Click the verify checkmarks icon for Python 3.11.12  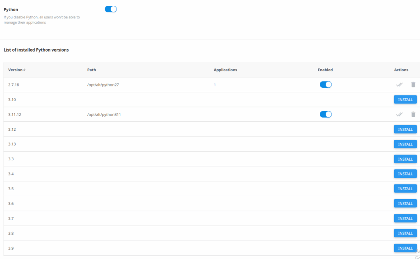click(399, 114)
